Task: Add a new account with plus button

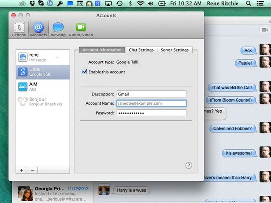Action: click(x=21, y=170)
